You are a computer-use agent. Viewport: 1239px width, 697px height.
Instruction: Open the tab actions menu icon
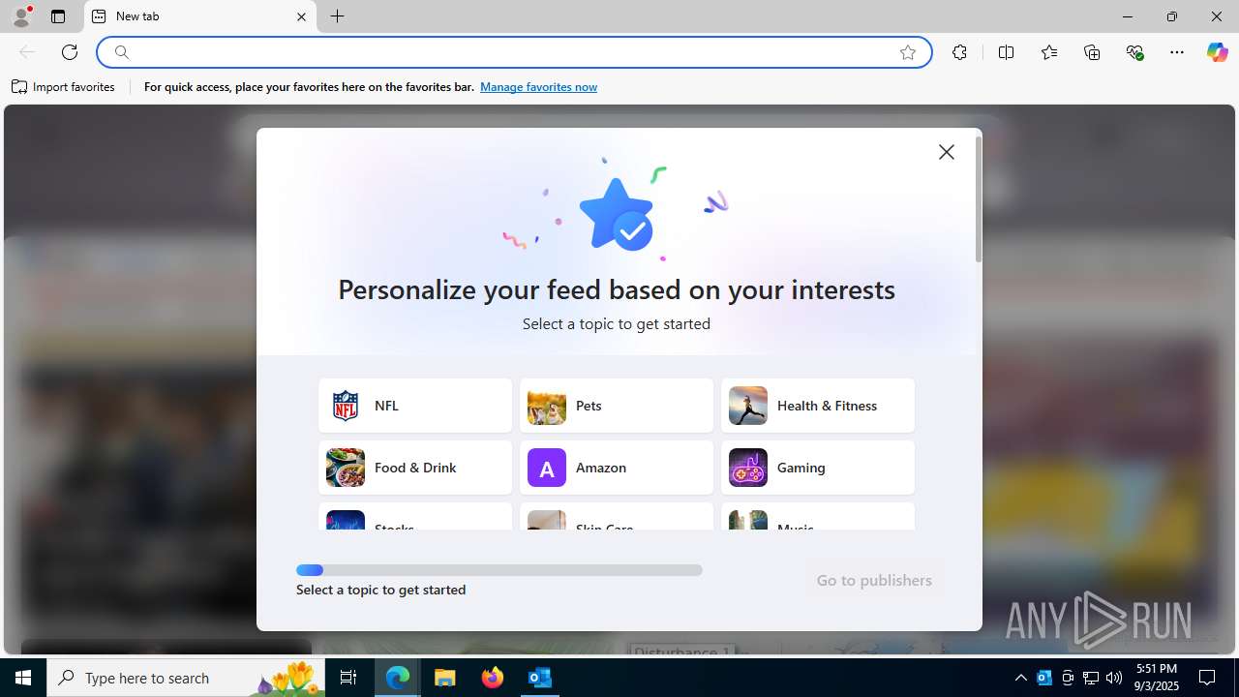[58, 16]
